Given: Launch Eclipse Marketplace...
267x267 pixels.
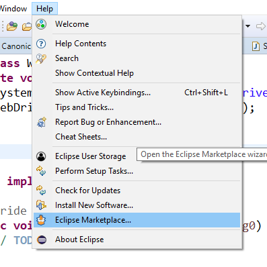Looking at the screenshot, I should 137,220.
